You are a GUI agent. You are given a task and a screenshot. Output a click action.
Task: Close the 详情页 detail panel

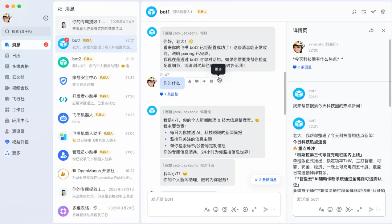383,30
